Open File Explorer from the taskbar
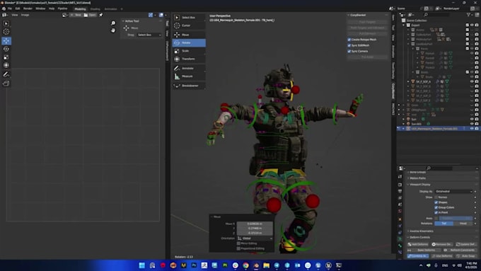Image resolution: width=481 pixels, height=271 pixels. (266, 265)
